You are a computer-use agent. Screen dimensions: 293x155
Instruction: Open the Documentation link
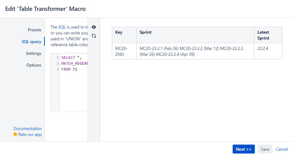click(x=28, y=129)
